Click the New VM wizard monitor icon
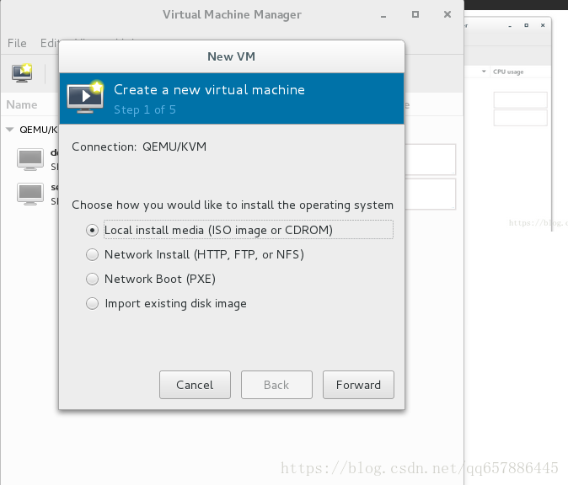 coord(85,97)
